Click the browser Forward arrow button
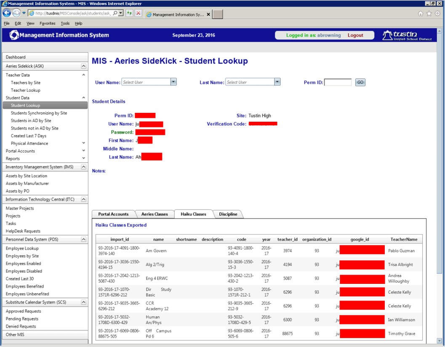 coord(16,13)
